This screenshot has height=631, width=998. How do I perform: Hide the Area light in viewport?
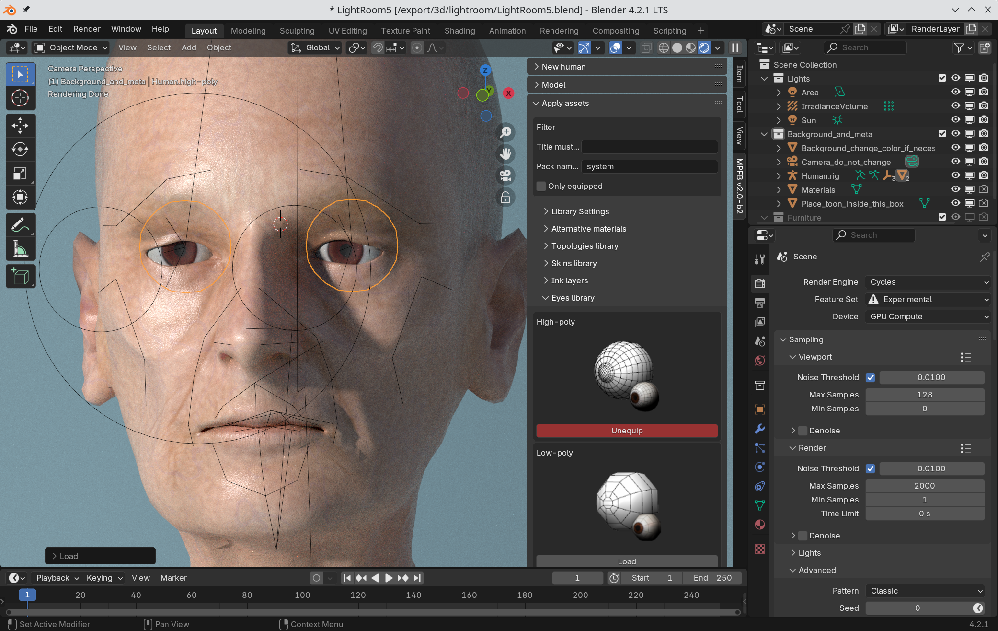point(955,92)
